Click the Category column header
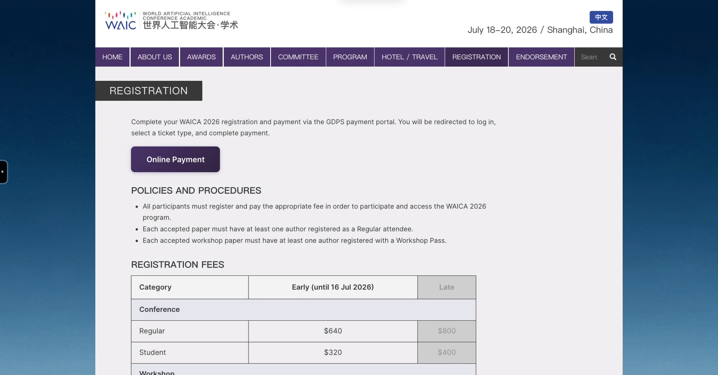This screenshot has height=375, width=718. point(190,287)
